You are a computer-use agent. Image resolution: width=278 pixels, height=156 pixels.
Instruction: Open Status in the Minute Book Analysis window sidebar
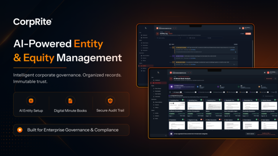point(156,118)
